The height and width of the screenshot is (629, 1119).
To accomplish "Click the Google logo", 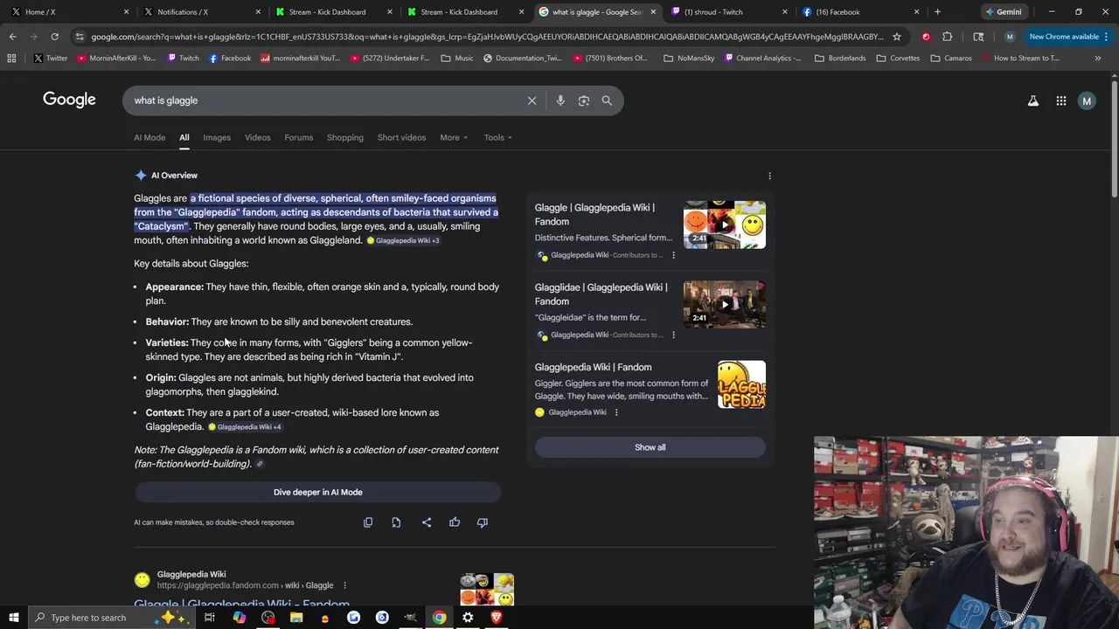I will pos(69,100).
